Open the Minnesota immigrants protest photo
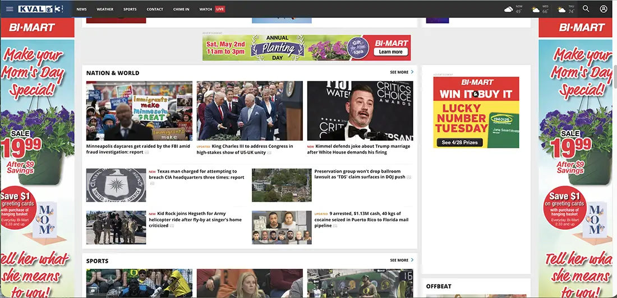The image size is (617, 298). pos(139,111)
